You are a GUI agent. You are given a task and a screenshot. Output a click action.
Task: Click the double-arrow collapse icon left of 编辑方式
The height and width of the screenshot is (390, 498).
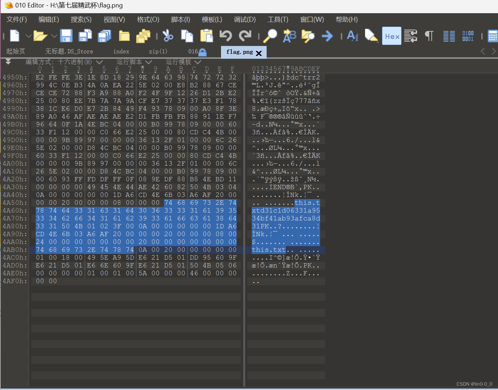pos(8,62)
